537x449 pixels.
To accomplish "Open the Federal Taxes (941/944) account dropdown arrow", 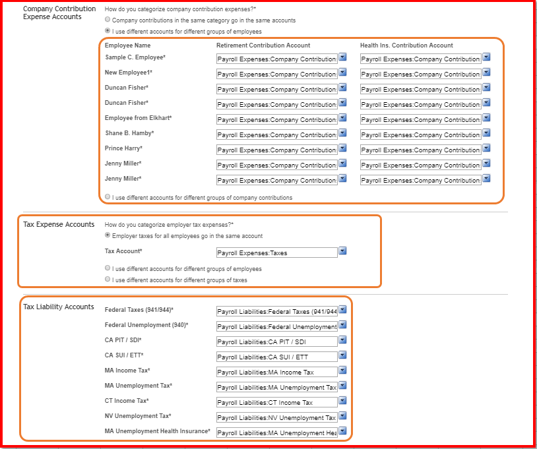I will pos(342,310).
